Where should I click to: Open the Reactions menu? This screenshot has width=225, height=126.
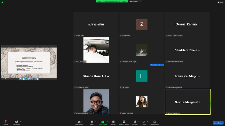[135, 122]
